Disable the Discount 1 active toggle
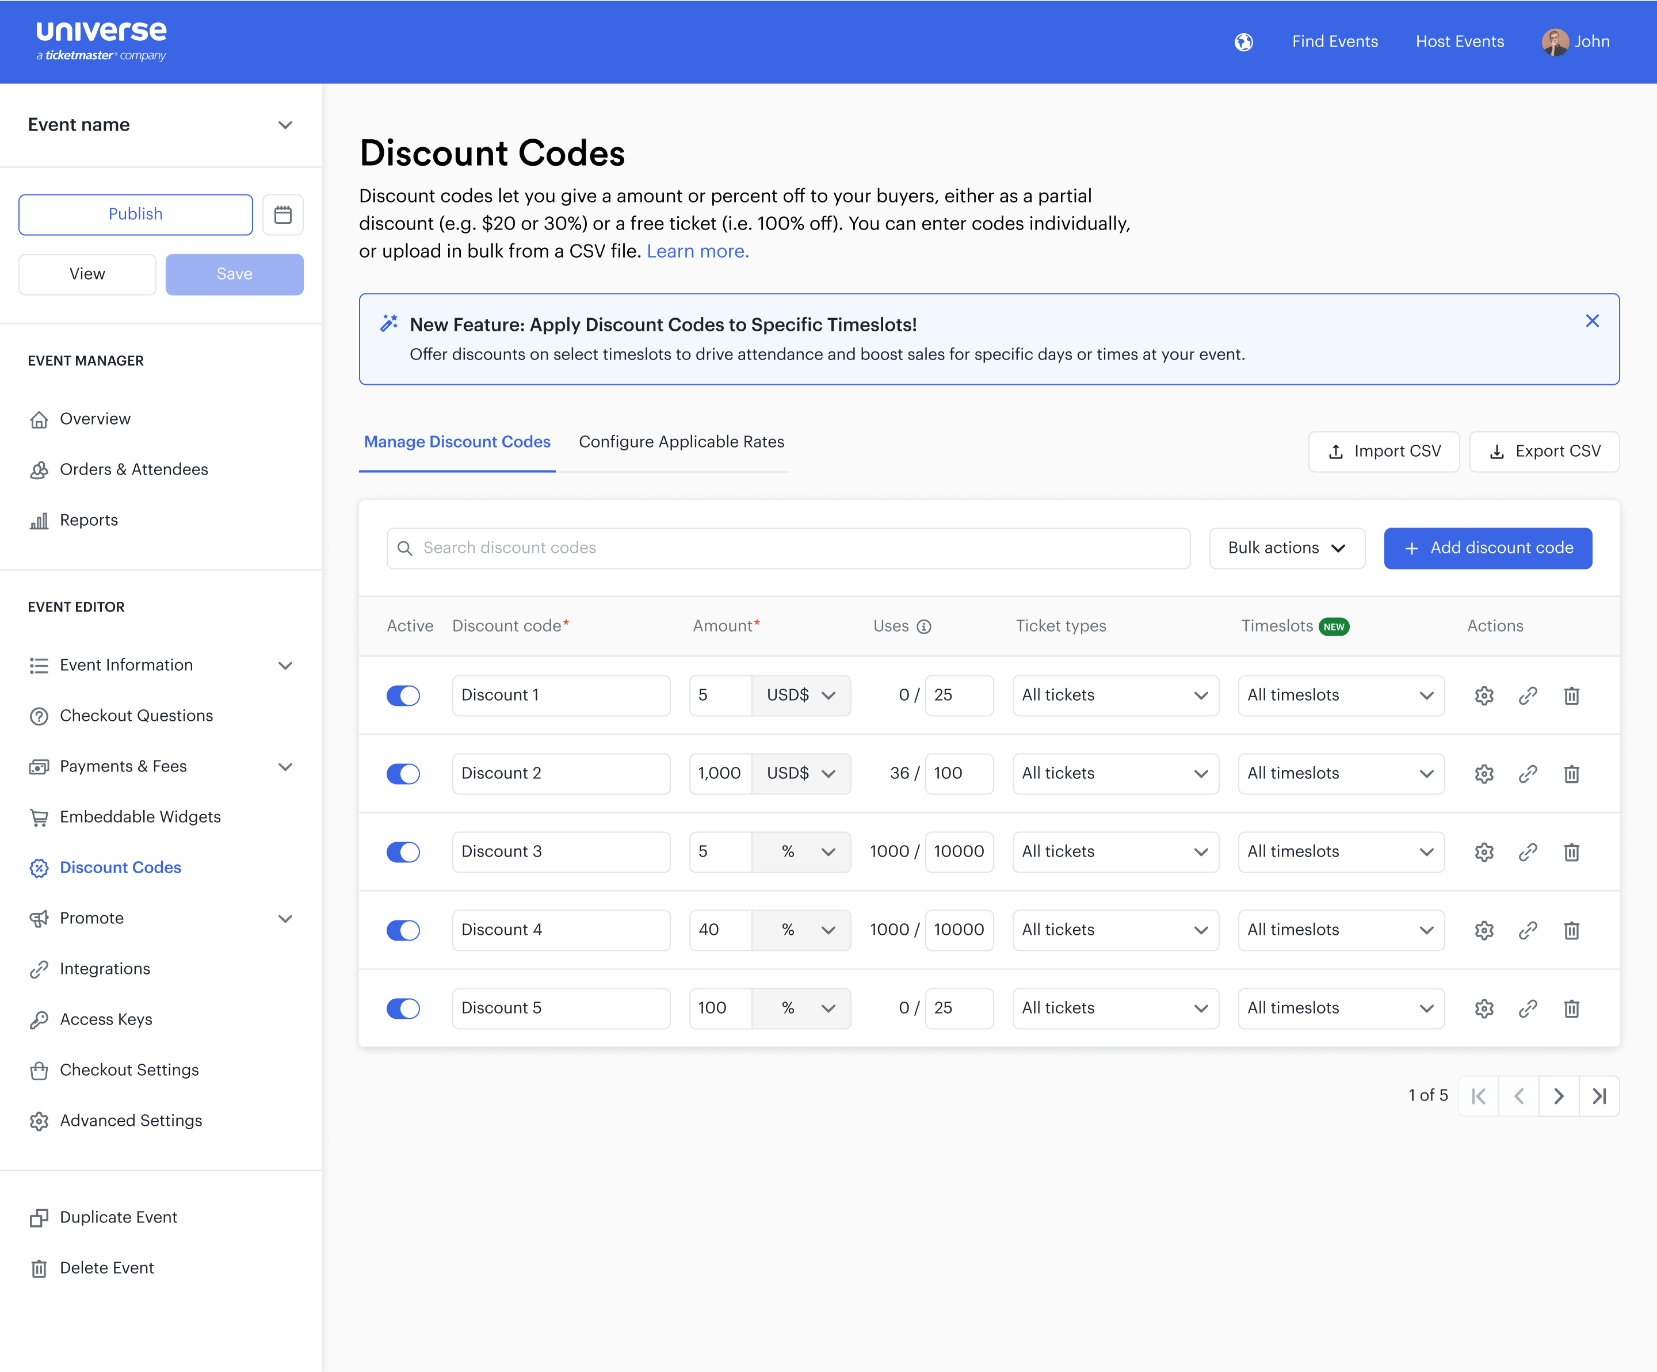Image resolution: width=1657 pixels, height=1372 pixels. coord(403,695)
